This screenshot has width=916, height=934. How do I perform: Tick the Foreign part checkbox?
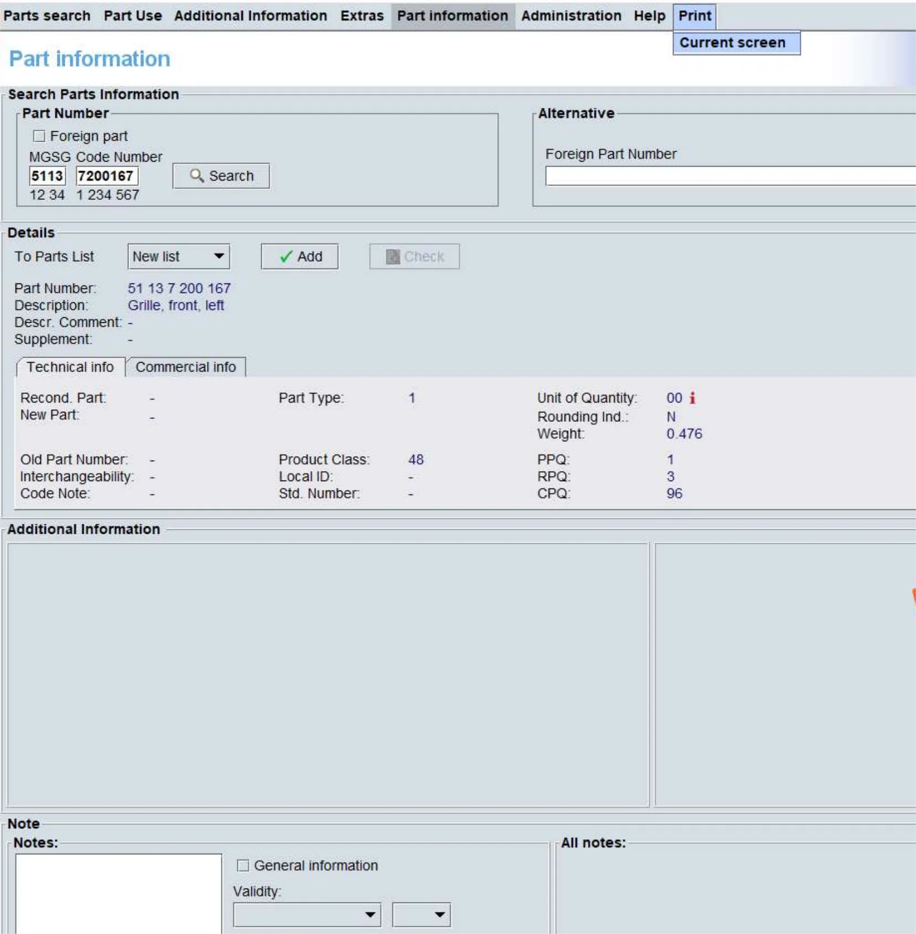[39, 136]
